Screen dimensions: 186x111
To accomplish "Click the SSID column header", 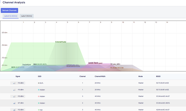I will click(x=40, y=76).
